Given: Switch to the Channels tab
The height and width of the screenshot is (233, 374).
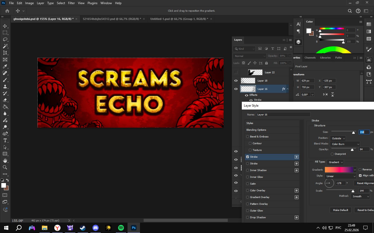Looking at the screenshot, I should point(310,58).
